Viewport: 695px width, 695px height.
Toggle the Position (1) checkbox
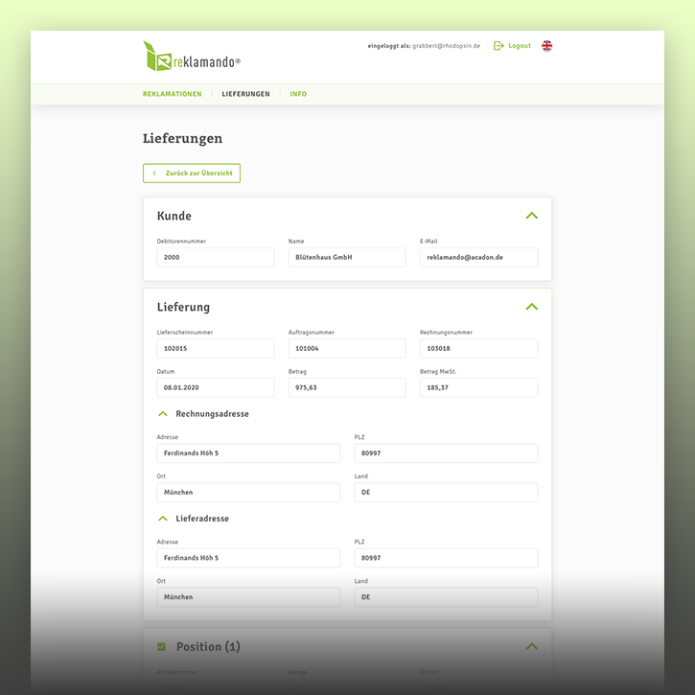tap(161, 647)
